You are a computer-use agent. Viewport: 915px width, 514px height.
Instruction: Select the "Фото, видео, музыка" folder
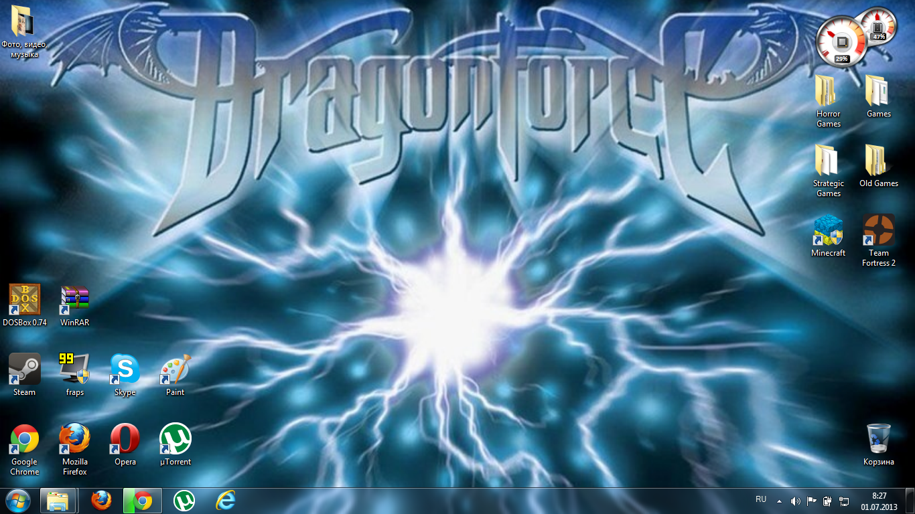(24, 30)
